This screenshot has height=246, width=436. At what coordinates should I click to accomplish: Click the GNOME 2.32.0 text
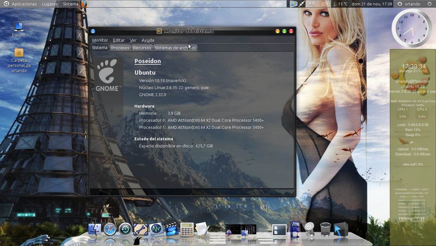tap(153, 94)
